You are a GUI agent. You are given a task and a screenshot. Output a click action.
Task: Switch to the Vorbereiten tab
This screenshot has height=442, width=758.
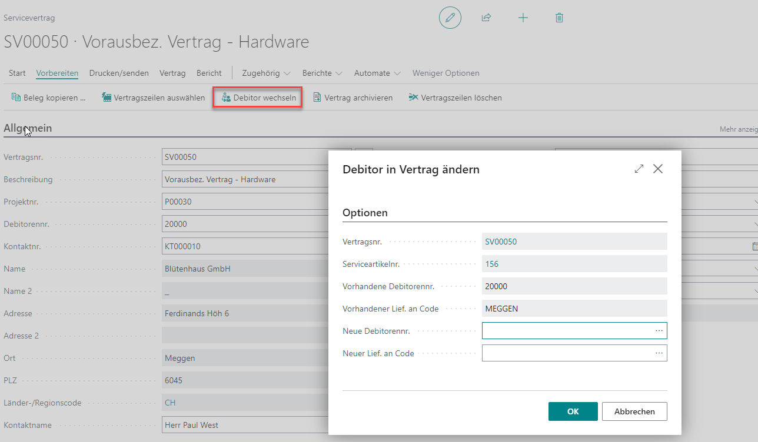57,73
